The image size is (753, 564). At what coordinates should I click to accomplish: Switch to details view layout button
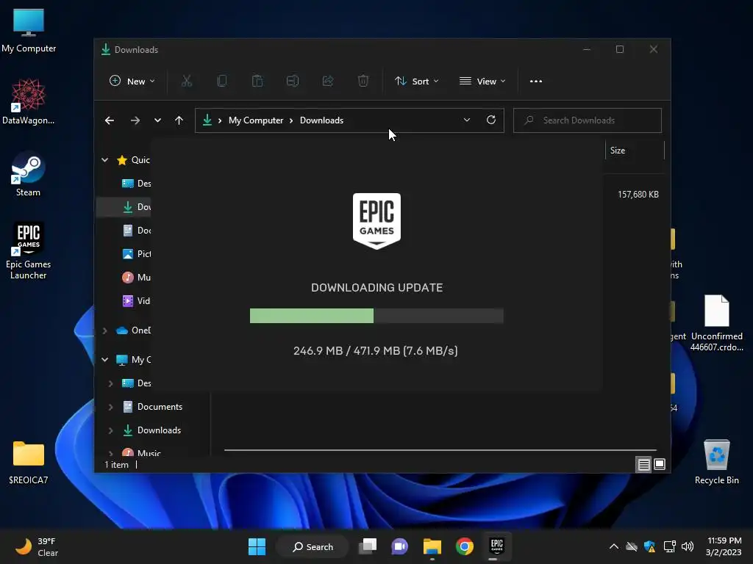click(x=643, y=464)
